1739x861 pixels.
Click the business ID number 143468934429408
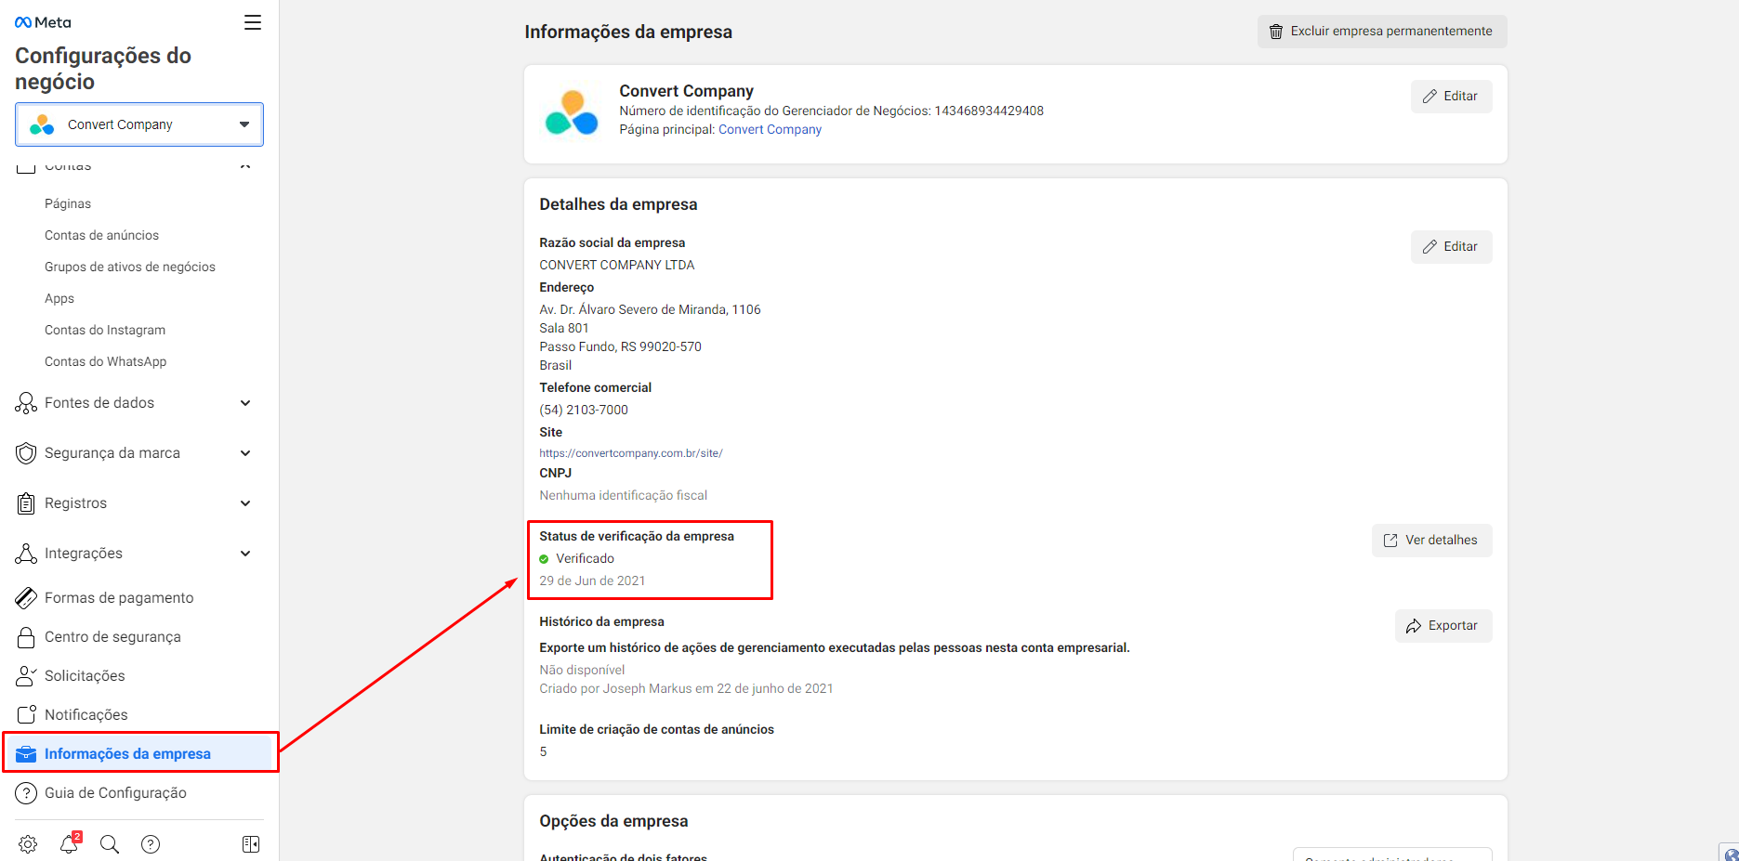(989, 111)
